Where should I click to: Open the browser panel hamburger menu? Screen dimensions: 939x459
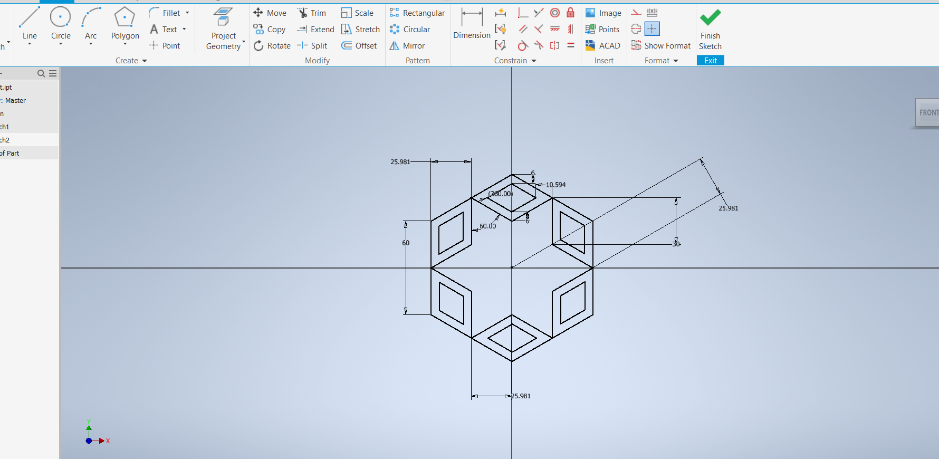click(53, 73)
